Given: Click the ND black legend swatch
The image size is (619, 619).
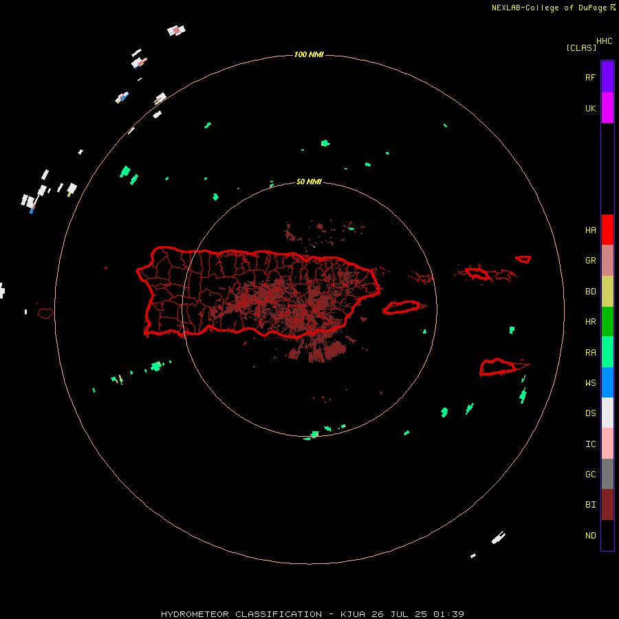Looking at the screenshot, I should pyautogui.click(x=607, y=535).
